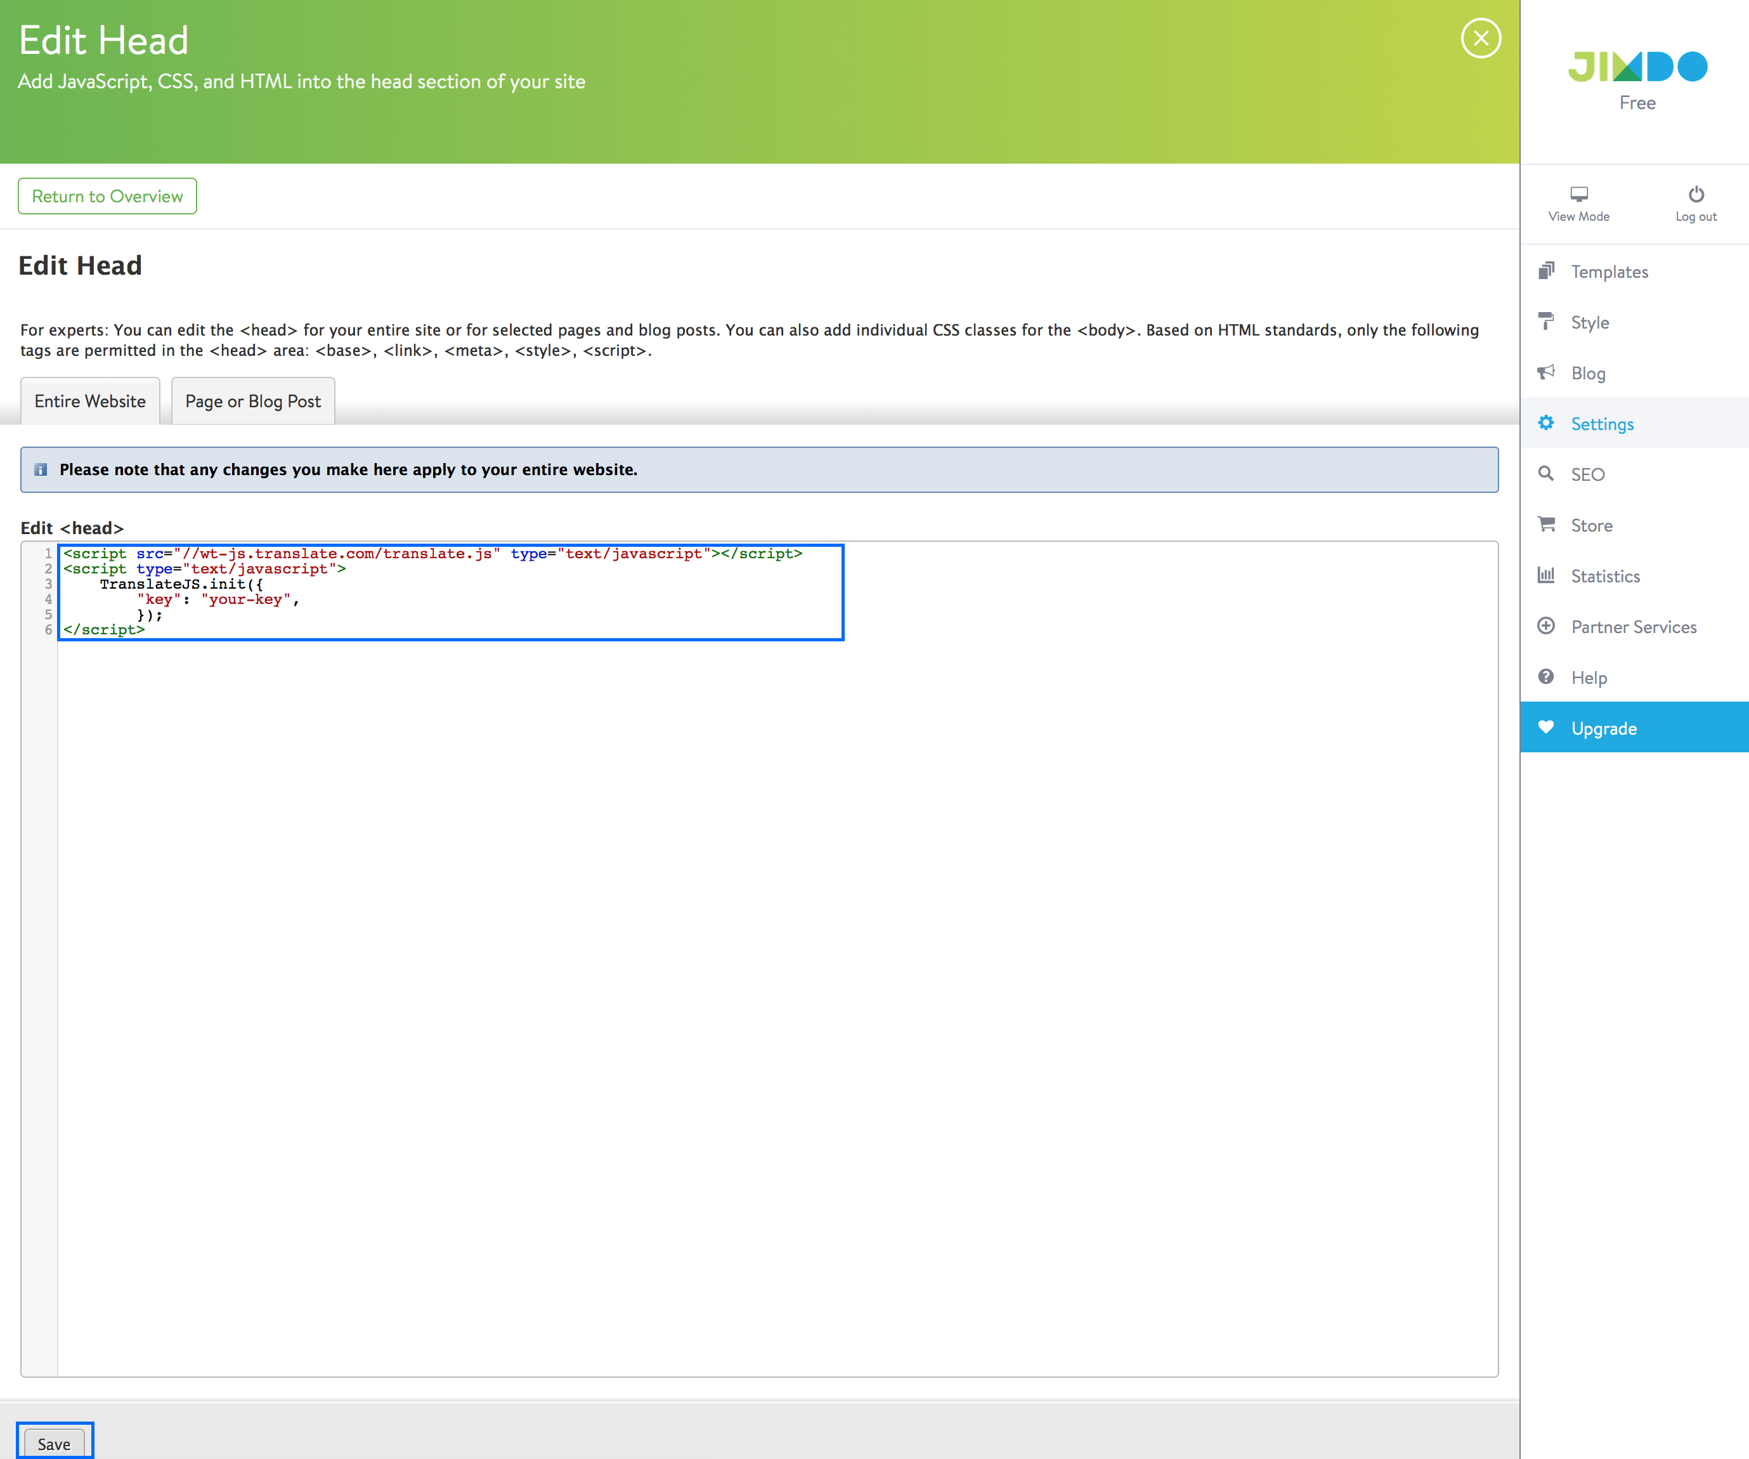
Task: Click the Statistics bar chart icon
Action: pos(1546,575)
